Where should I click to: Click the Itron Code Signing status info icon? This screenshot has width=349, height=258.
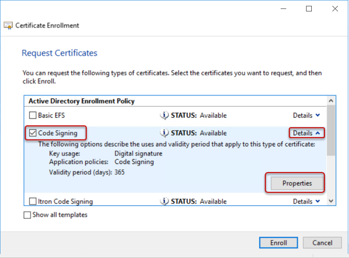tap(164, 201)
